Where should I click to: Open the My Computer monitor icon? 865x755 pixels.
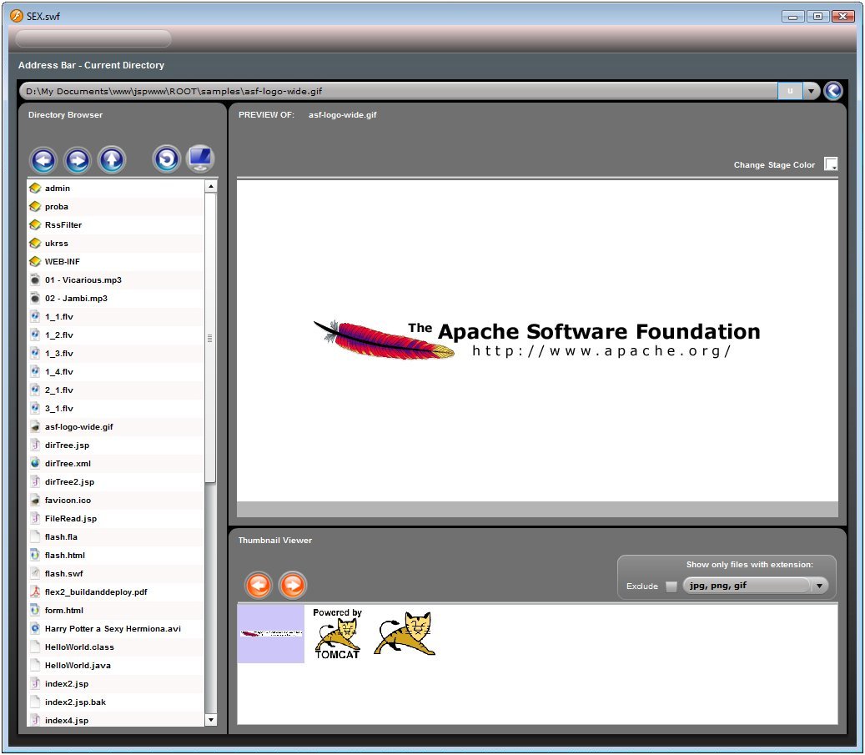[199, 159]
